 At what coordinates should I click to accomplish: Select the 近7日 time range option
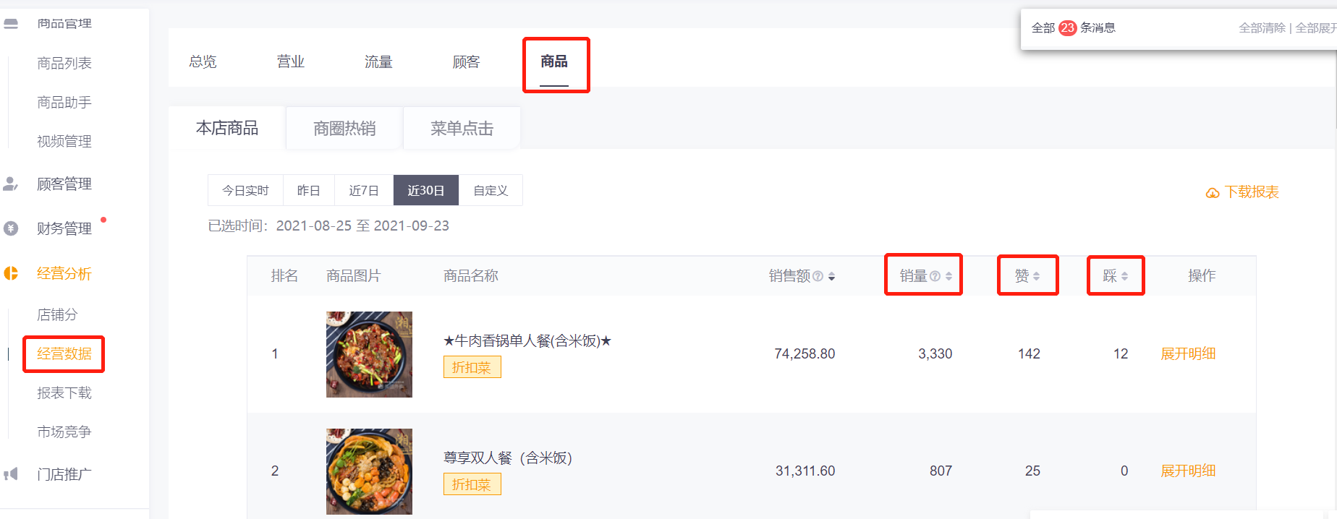click(364, 190)
